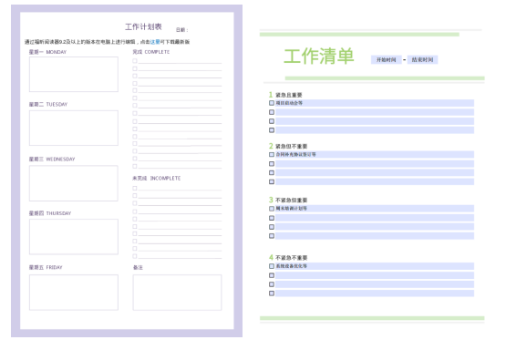This screenshot has height=340, width=506.
Task: Click the 备注 notes box
Action: tap(177, 293)
